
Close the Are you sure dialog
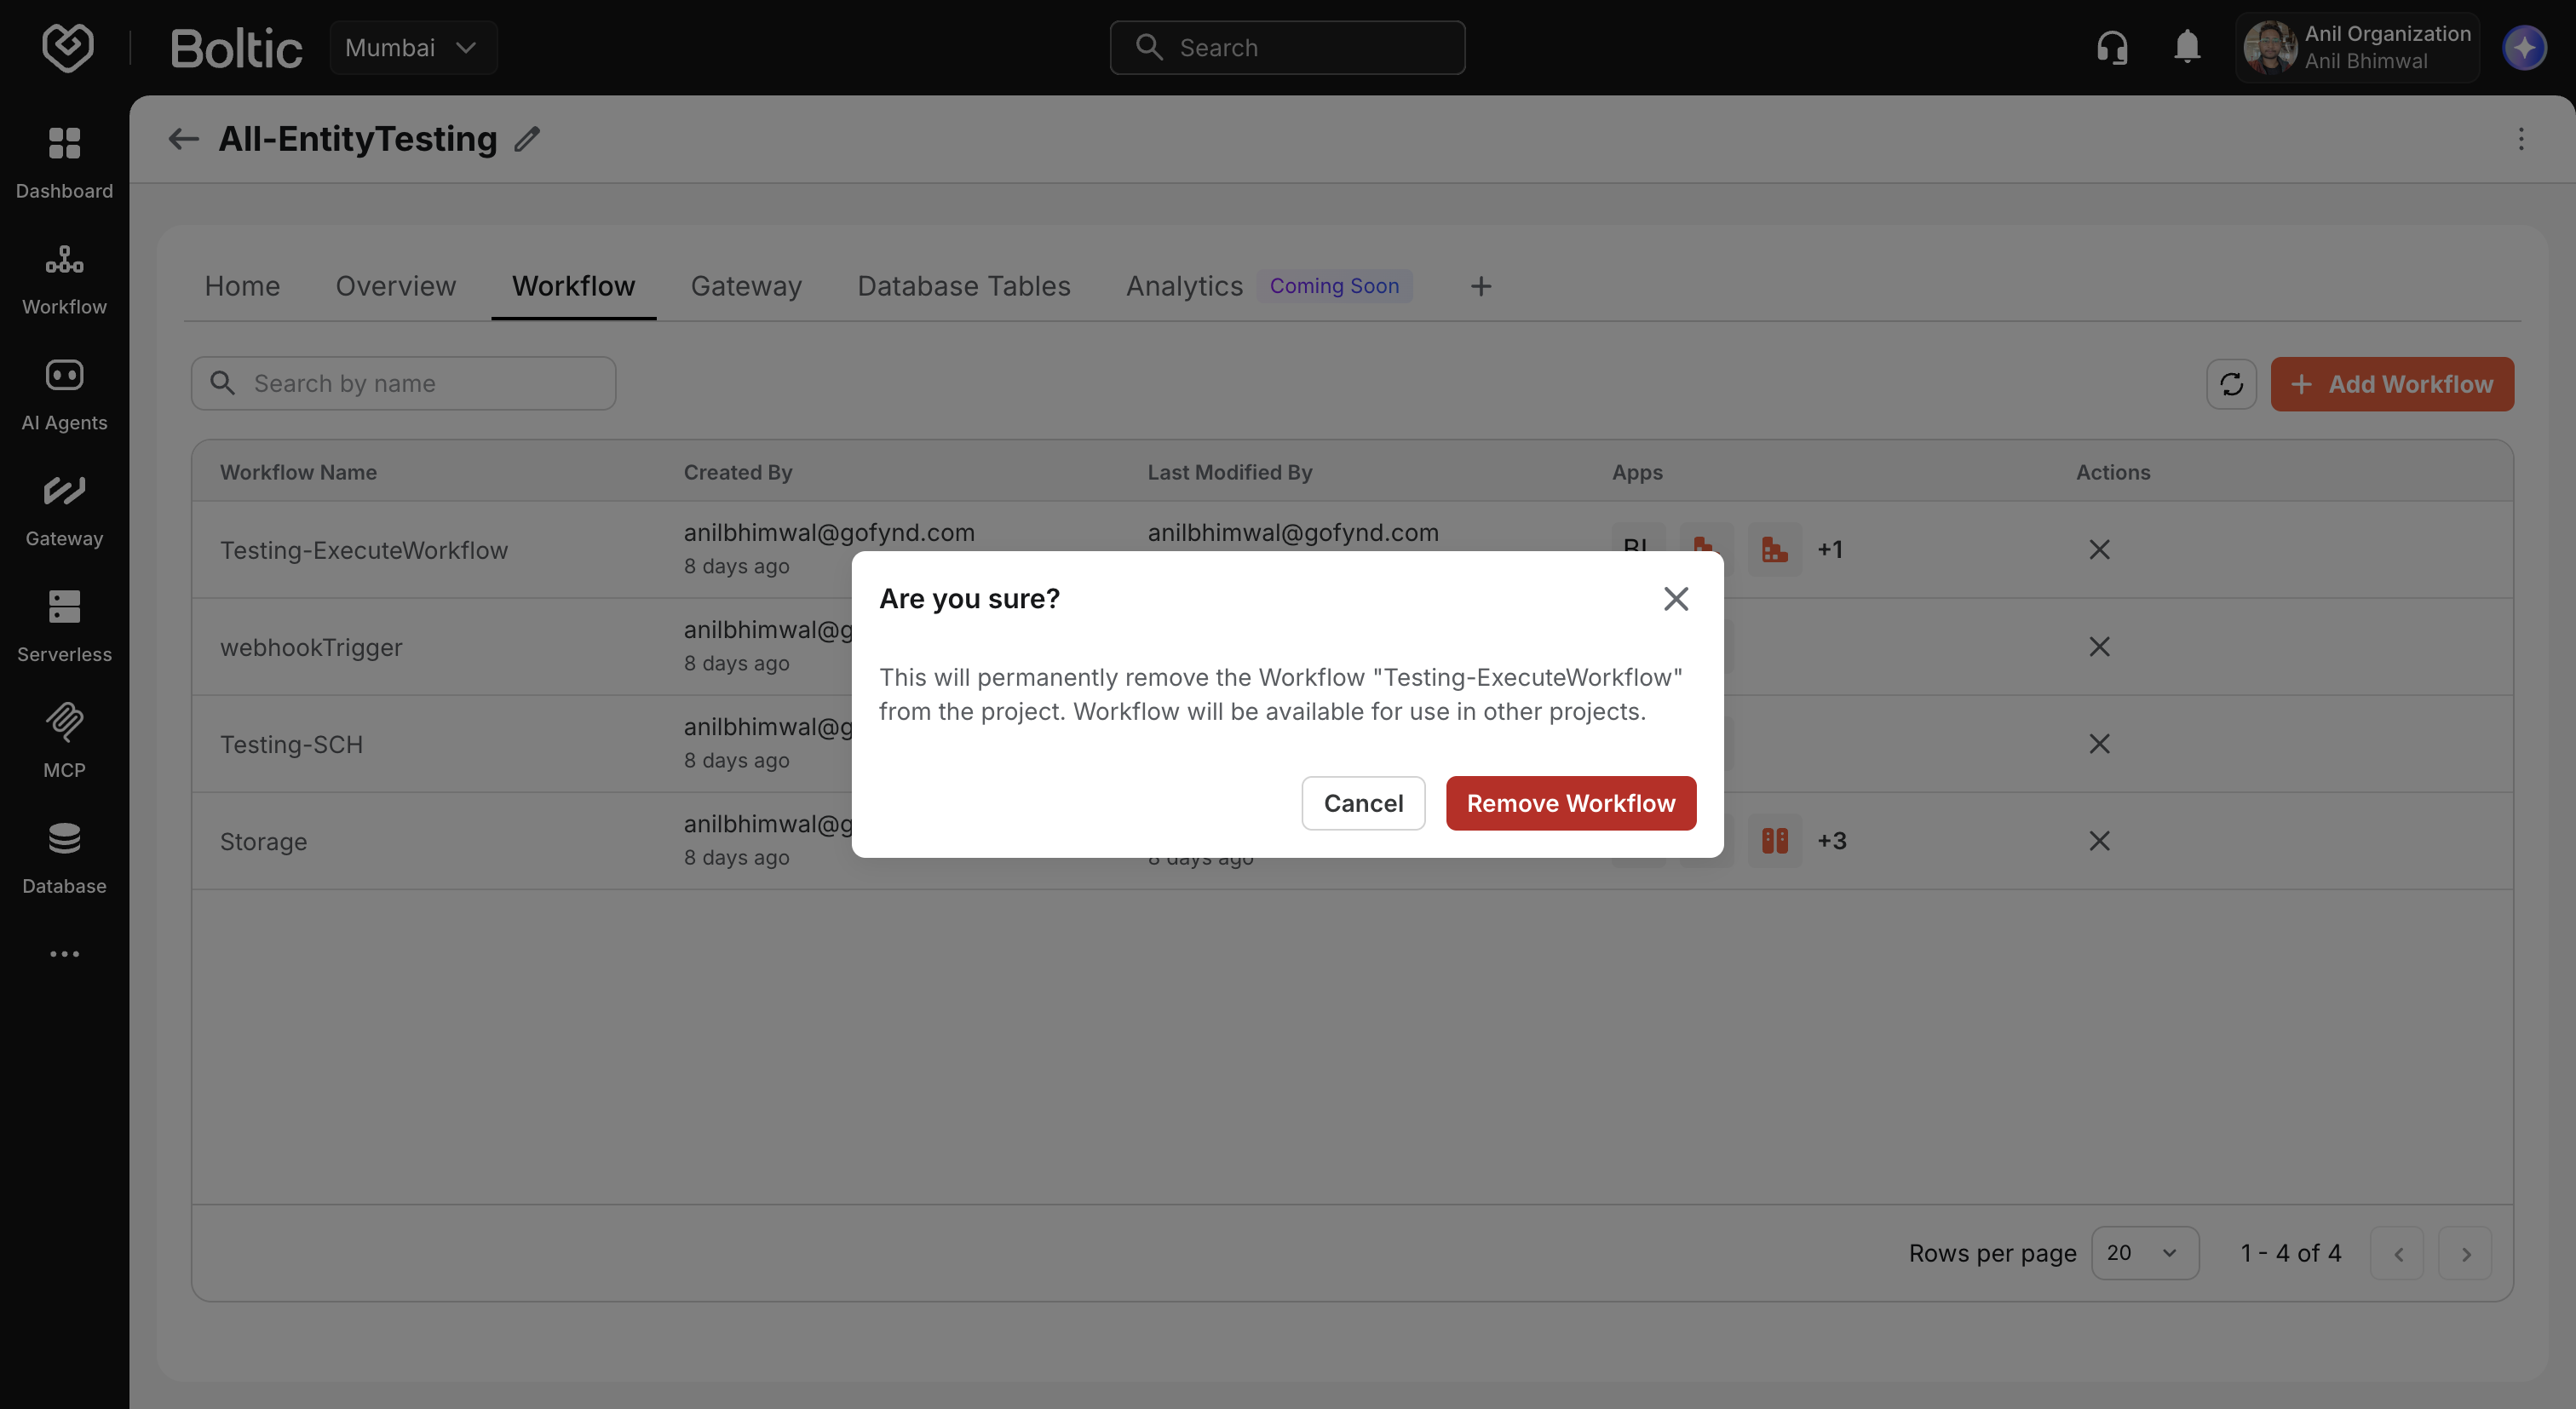(1676, 598)
